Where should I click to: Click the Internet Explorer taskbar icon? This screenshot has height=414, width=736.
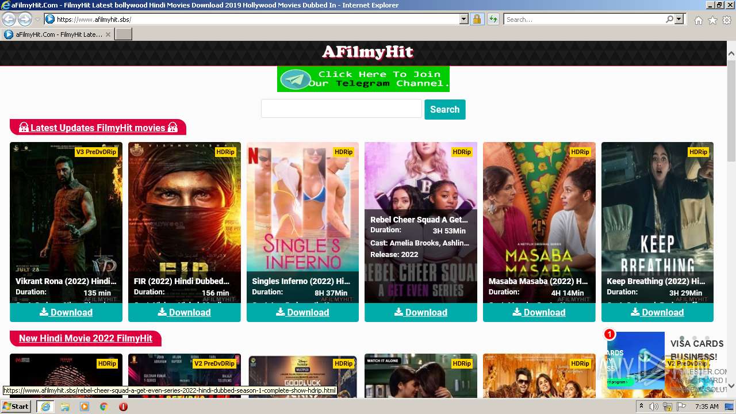coord(45,407)
